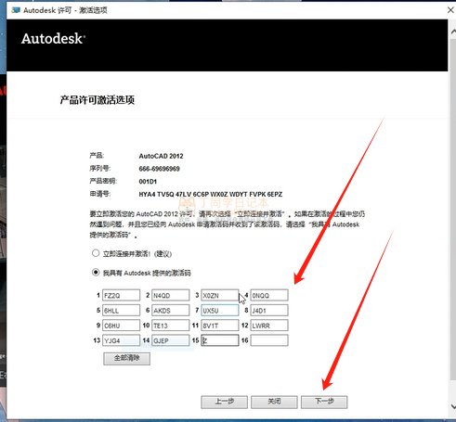This screenshot has height=422, width=456.
Task: Click activation code field 10 containing TE13
Action: [171, 326]
